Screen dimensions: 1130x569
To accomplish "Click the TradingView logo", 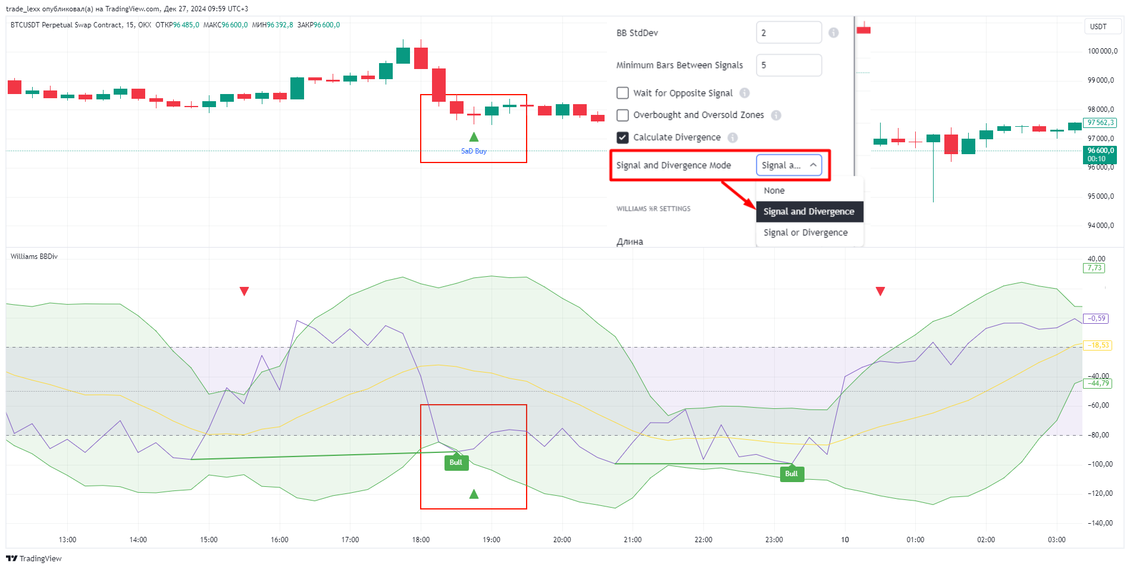I will [34, 558].
